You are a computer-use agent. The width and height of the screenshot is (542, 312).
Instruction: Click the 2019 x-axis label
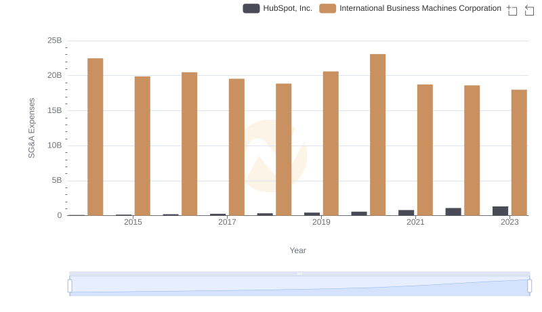(x=321, y=222)
